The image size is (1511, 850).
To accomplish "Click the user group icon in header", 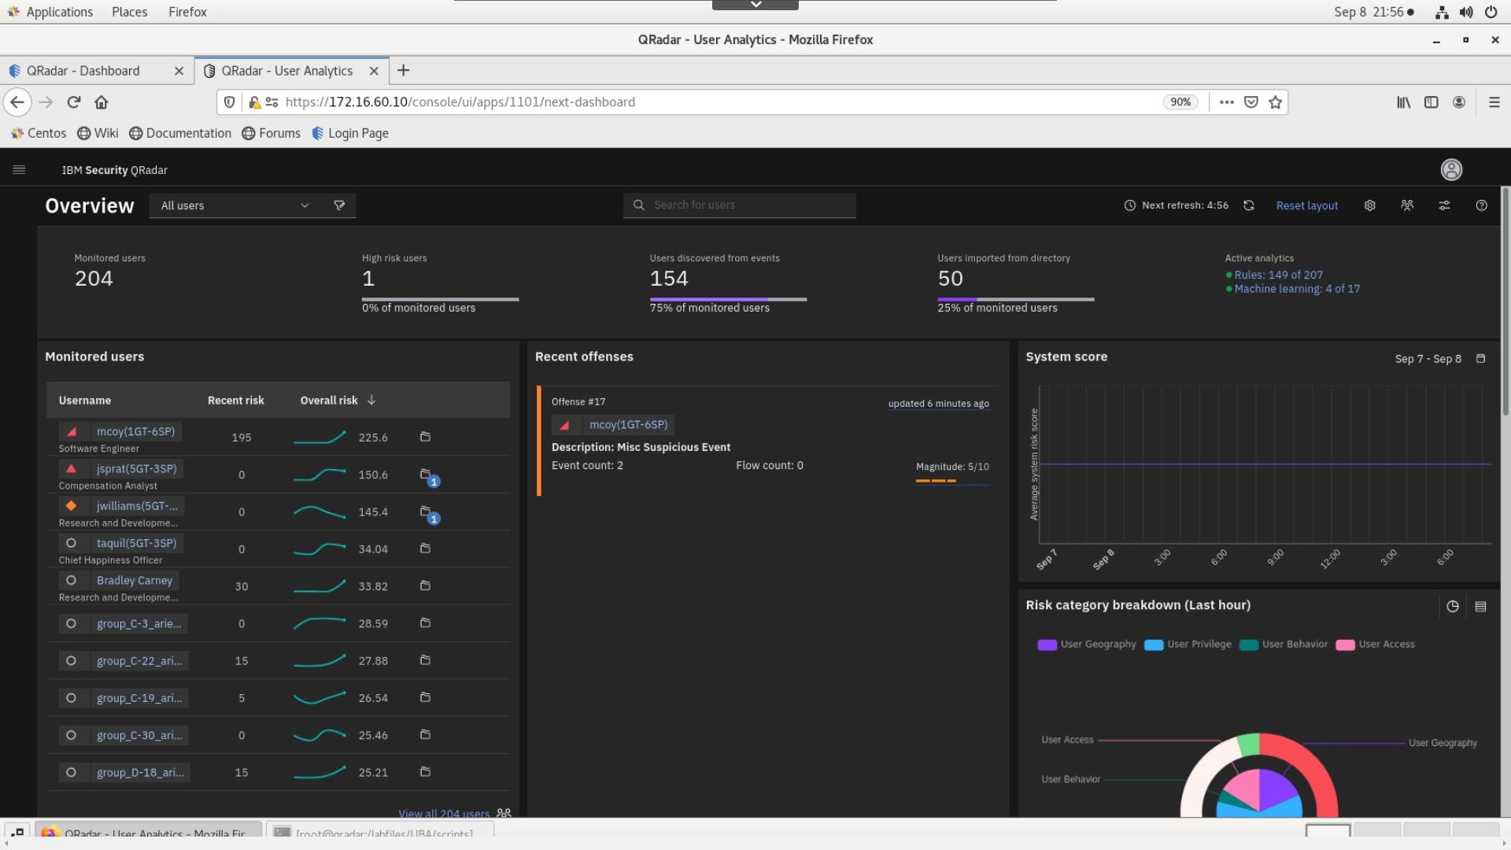I will [1407, 205].
